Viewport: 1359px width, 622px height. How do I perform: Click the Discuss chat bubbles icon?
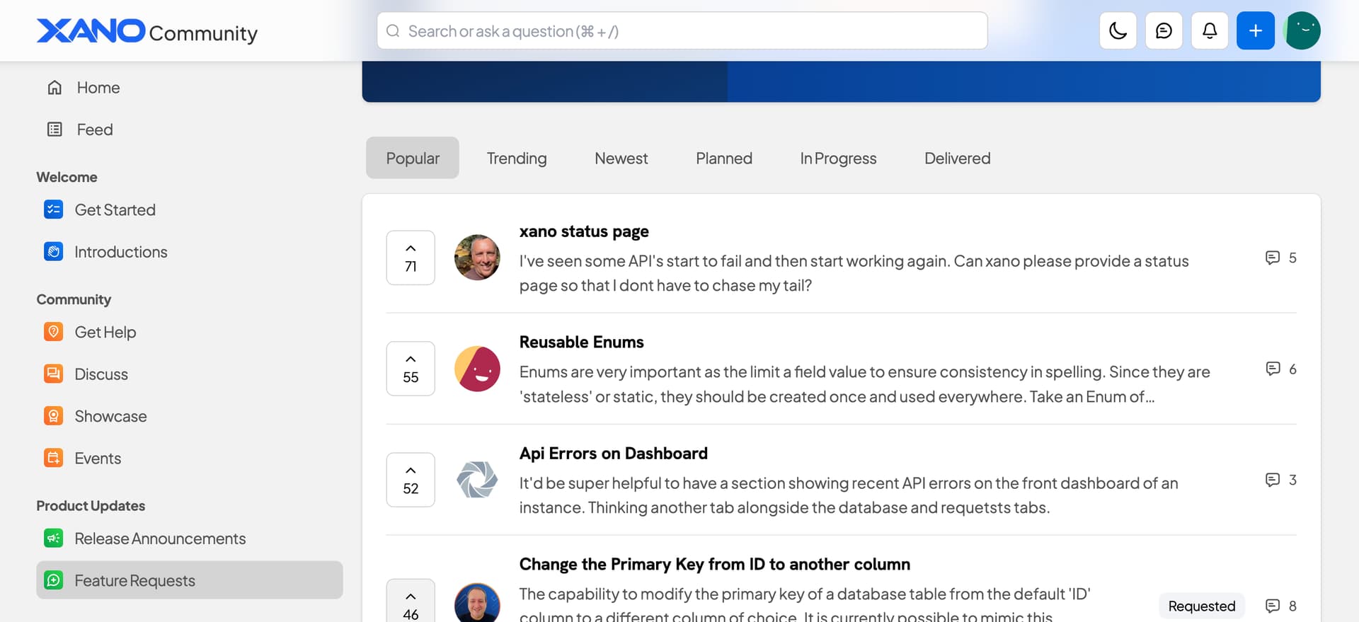tap(53, 374)
